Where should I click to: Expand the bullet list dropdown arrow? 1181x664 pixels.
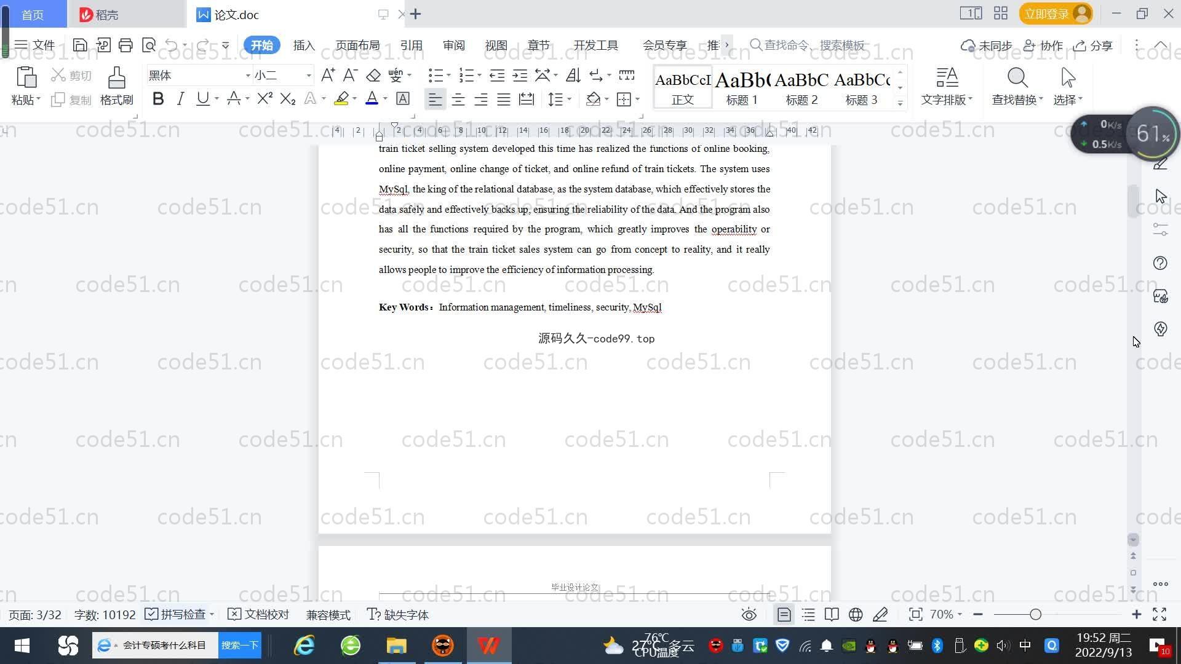pyautogui.click(x=448, y=75)
